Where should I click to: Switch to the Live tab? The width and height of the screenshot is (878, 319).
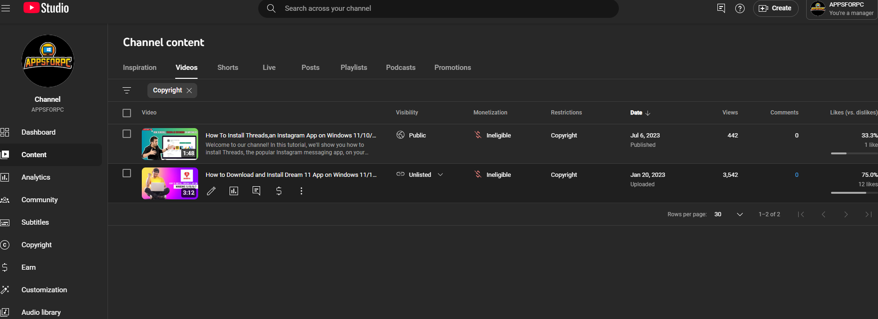(x=269, y=68)
